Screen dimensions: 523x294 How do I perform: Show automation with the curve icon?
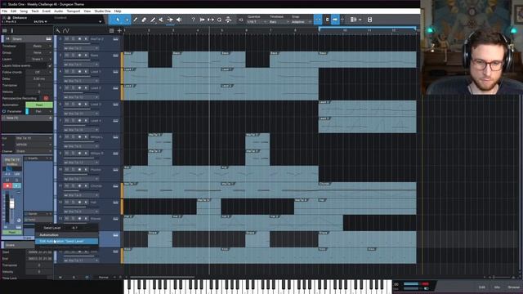pos(66,31)
